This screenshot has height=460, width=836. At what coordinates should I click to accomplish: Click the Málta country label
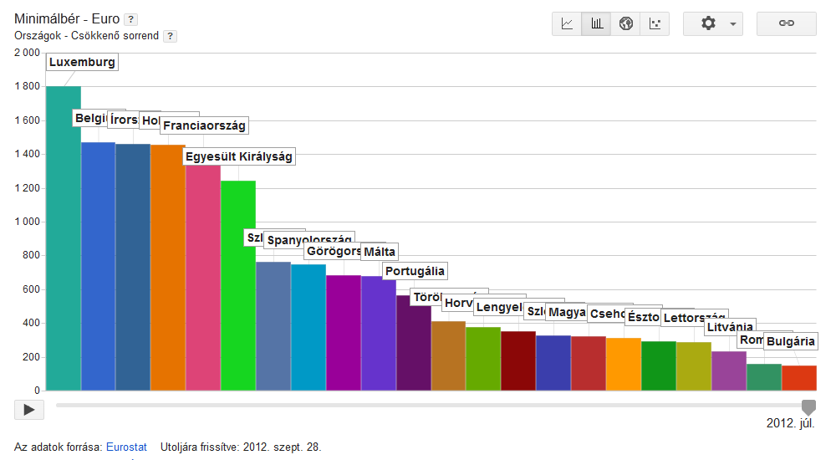tap(380, 252)
